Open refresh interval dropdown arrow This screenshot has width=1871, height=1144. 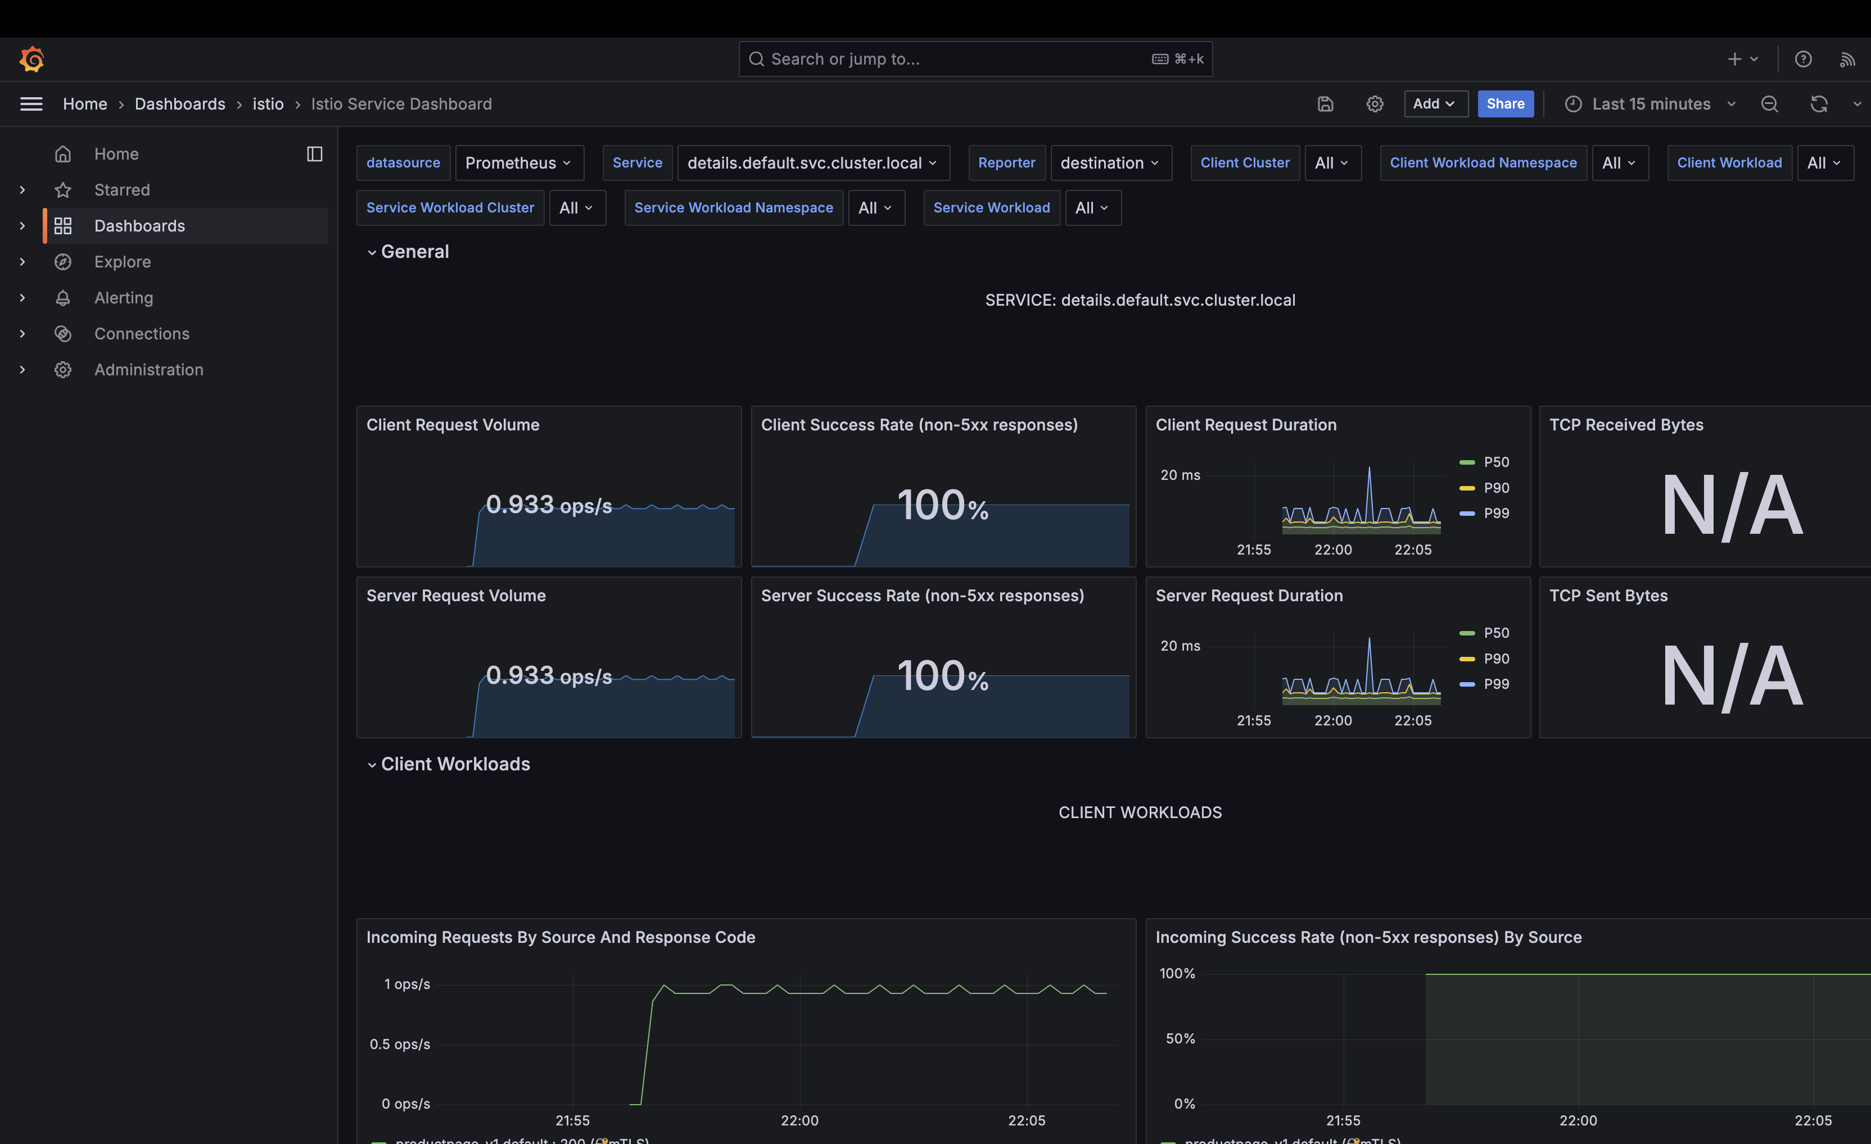point(1856,104)
